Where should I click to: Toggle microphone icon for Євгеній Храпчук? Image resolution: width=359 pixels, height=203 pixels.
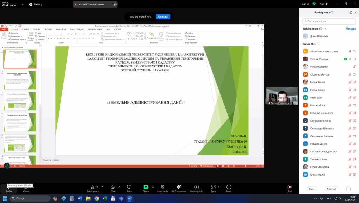click(x=350, y=59)
